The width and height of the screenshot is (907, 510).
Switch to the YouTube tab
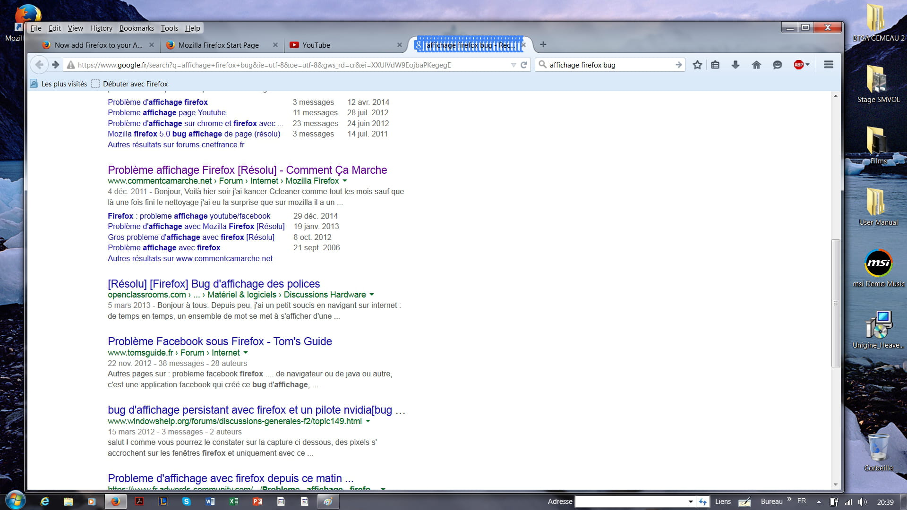(345, 45)
